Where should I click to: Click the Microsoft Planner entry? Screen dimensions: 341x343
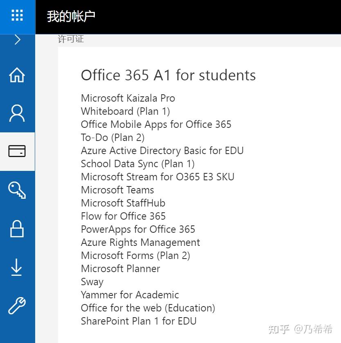tap(120, 268)
